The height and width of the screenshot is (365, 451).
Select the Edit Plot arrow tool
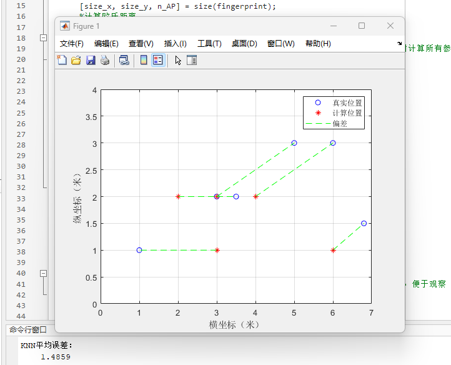(178, 60)
